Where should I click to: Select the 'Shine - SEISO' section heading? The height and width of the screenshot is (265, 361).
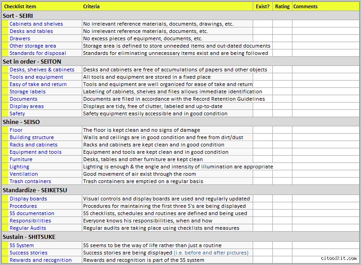pyautogui.click(x=21, y=122)
